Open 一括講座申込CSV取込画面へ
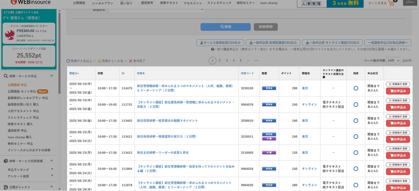This screenshot has width=419, height=191. 388,43
